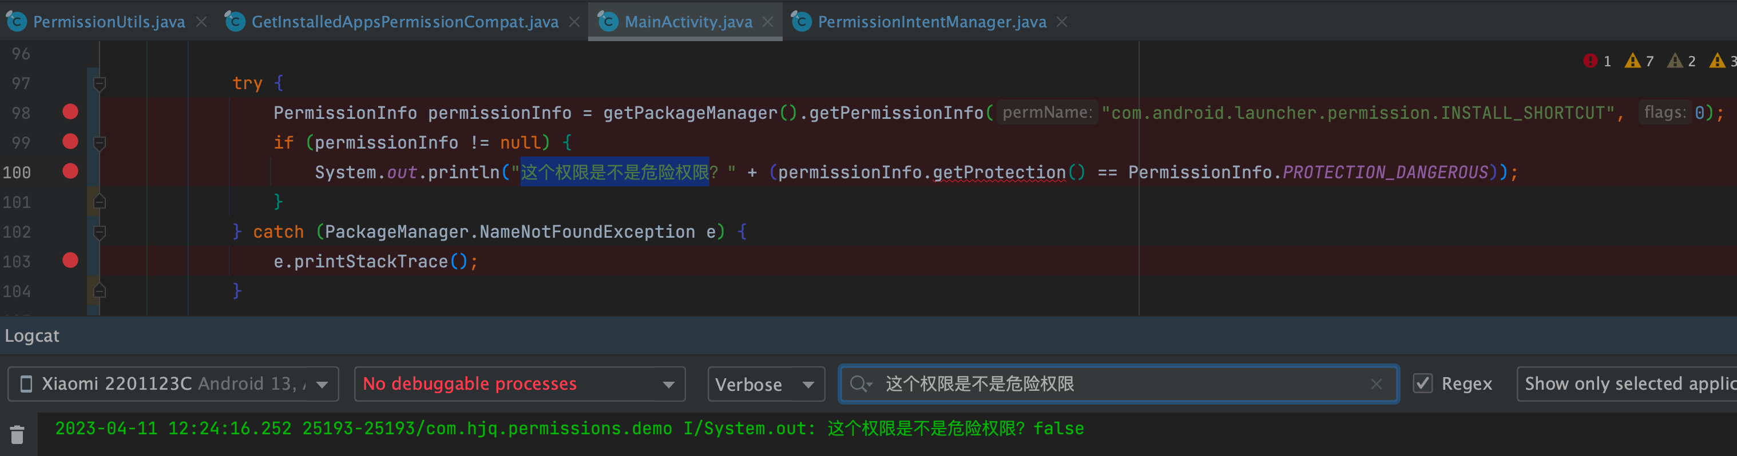Close the GetInstalledAppsPermissionCompat.java tab
The image size is (1737, 456).
pos(574,21)
